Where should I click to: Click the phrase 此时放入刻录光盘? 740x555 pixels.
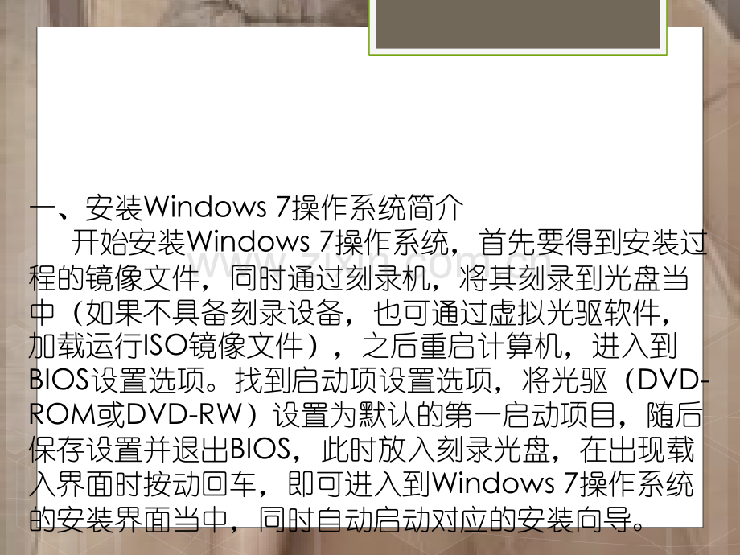pyautogui.click(x=437, y=450)
